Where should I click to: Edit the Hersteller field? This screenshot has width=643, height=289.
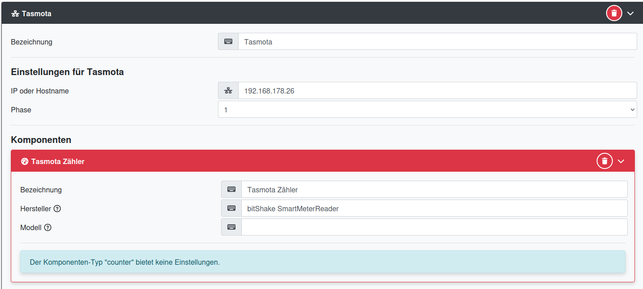[x=435, y=208]
